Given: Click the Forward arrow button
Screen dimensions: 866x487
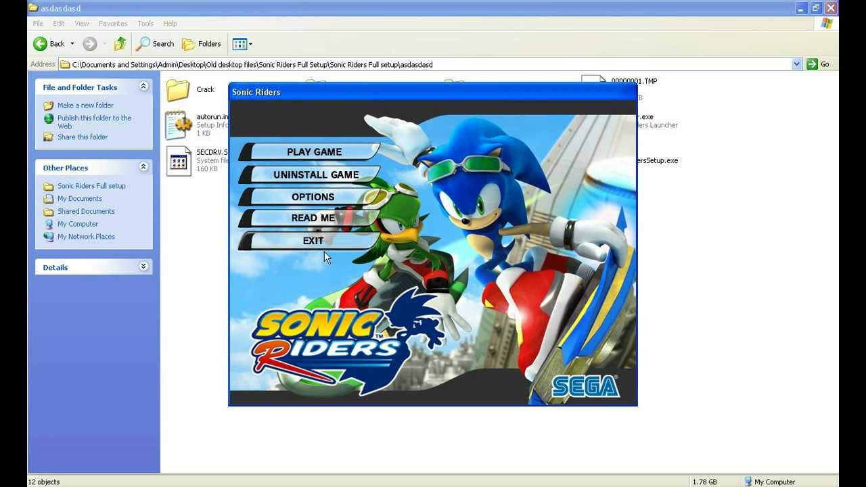Looking at the screenshot, I should click(x=89, y=44).
